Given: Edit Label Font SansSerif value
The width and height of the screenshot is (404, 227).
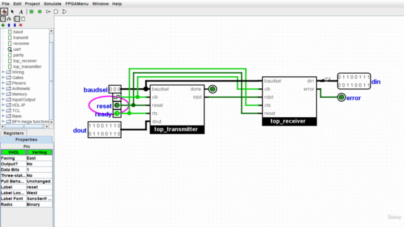Looking at the screenshot, I should click(39, 199).
